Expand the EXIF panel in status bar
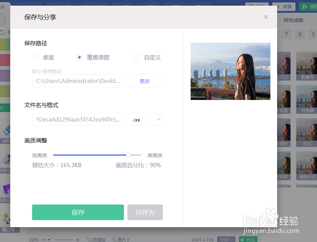Screen dimensions: 317x242 tap(226, 239)
